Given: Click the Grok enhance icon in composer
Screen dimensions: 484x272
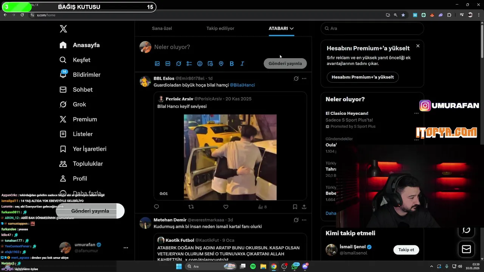Looking at the screenshot, I should [178, 63].
